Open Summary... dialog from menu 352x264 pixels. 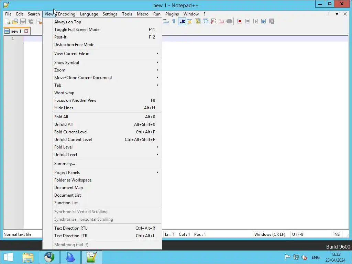[107, 164]
